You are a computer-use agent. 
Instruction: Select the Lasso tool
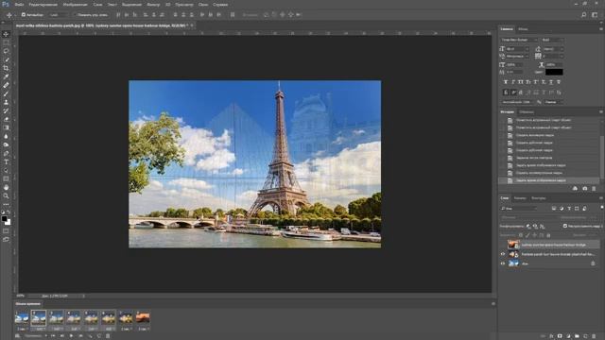point(6,51)
